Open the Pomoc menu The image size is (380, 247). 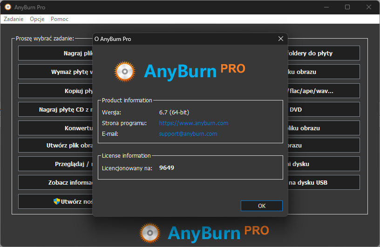click(x=60, y=19)
